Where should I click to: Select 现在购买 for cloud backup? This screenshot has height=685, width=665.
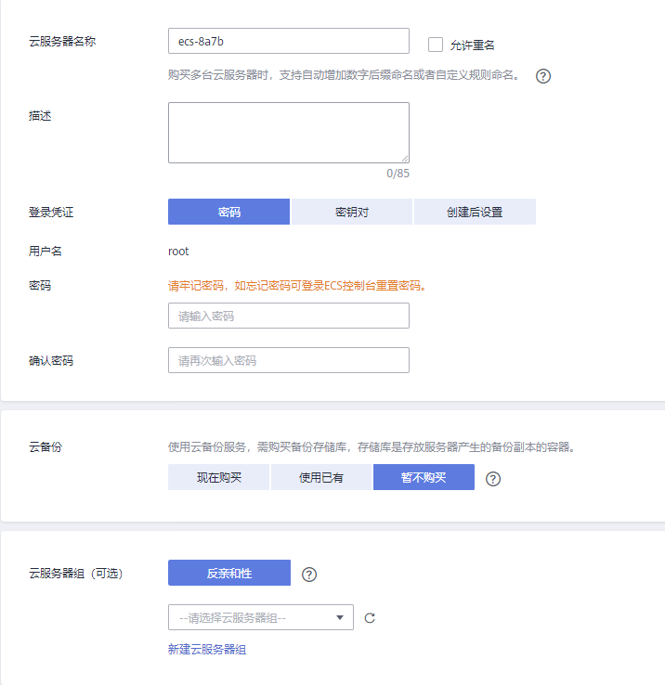218,477
